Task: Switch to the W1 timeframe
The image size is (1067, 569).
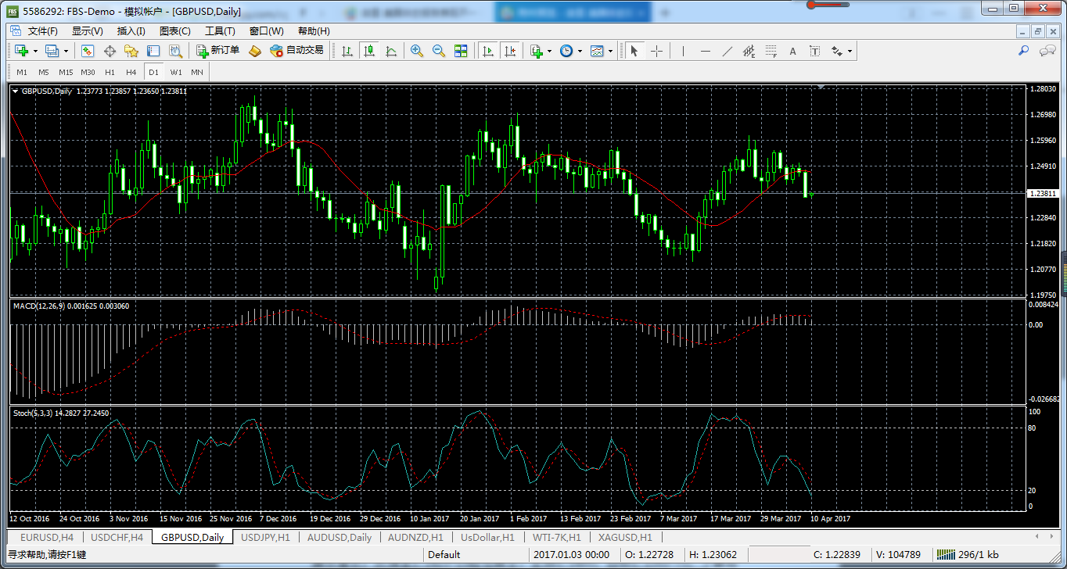Action: pos(176,72)
